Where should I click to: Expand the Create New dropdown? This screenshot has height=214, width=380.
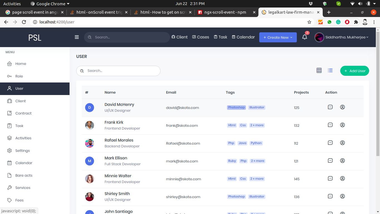(x=278, y=37)
